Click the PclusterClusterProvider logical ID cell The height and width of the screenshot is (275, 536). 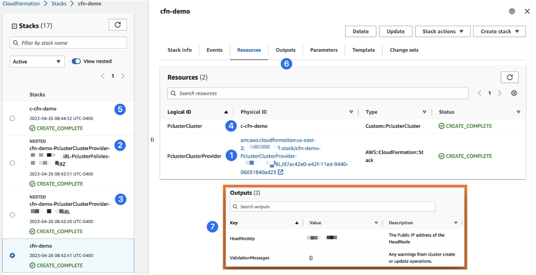(x=195, y=156)
